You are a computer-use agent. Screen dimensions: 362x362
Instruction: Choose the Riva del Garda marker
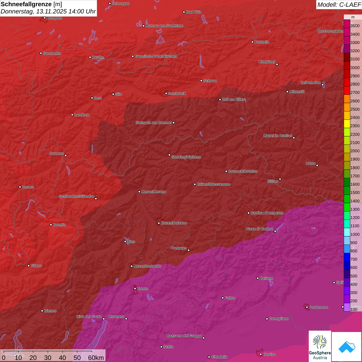104,319
